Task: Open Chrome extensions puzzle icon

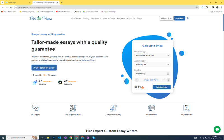Action: [207, 7]
